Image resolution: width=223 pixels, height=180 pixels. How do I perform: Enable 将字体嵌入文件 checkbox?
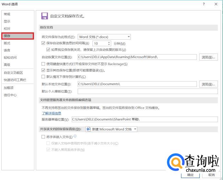(x=43, y=137)
